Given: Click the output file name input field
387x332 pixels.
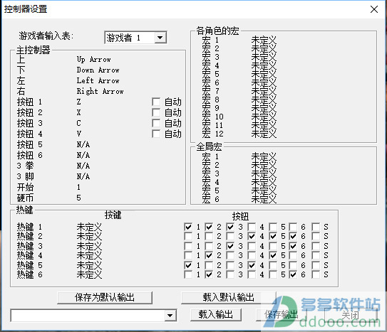Looking at the screenshot, I should (88, 316).
